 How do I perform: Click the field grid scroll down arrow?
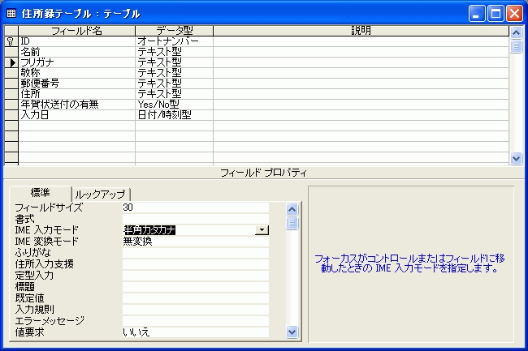click(516, 158)
